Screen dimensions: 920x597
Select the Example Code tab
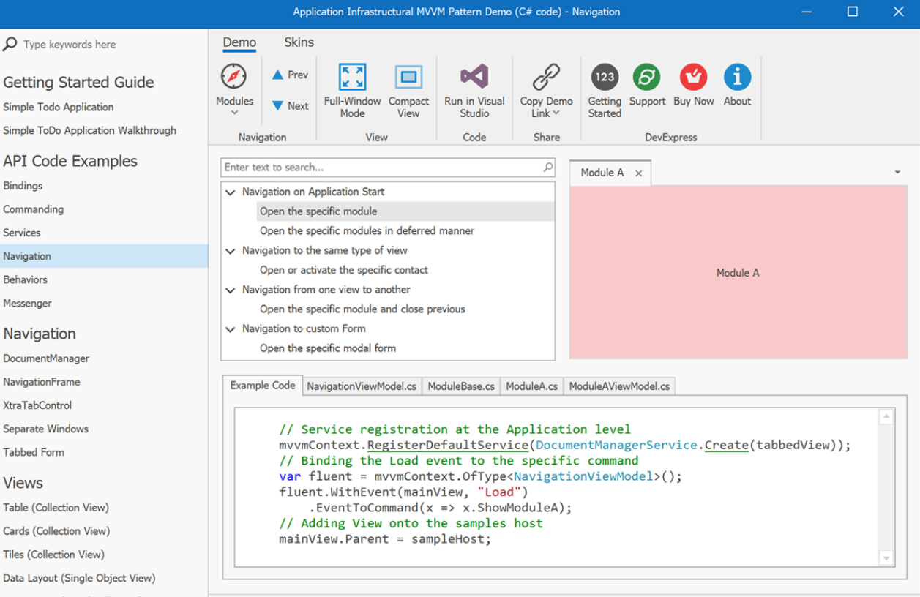[263, 386]
